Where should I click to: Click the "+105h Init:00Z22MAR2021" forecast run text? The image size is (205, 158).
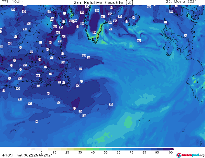(27, 155)
